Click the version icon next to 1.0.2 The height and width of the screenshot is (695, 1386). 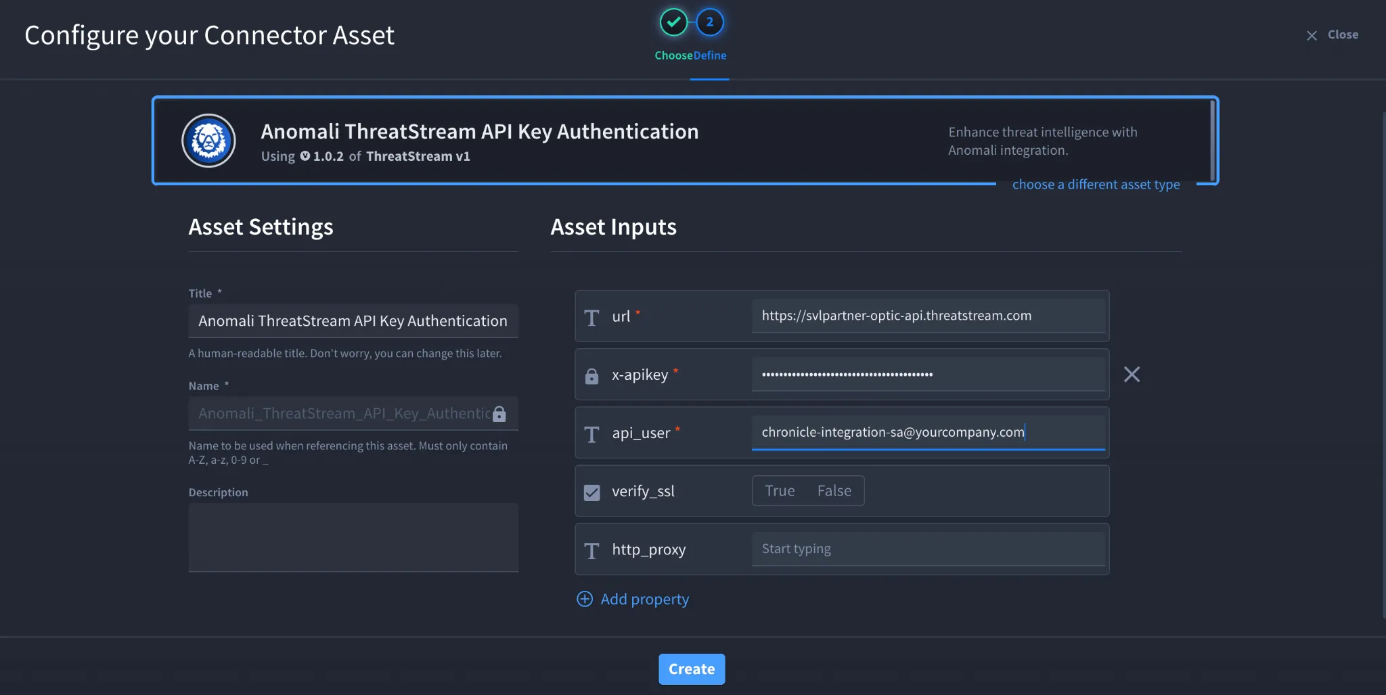coord(305,156)
